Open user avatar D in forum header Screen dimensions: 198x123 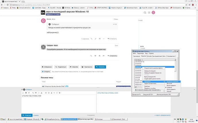[153, 13]
